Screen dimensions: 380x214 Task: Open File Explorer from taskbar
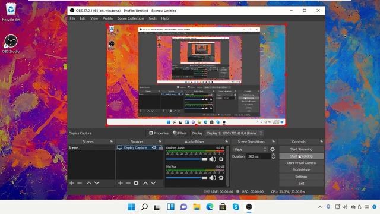(x=197, y=207)
